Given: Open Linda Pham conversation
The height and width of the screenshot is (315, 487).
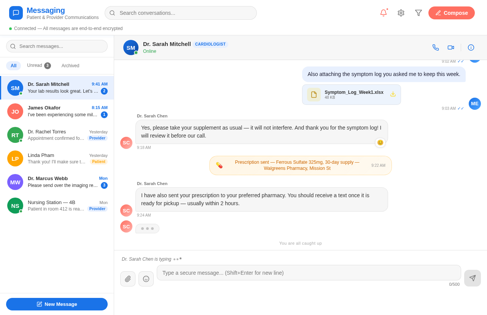Looking at the screenshot, I should [x=57, y=158].
